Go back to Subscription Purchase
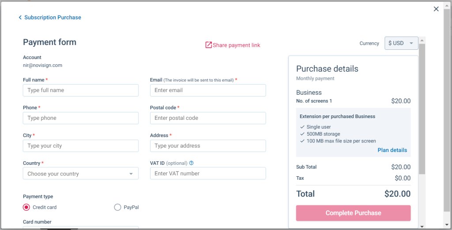Screen dimensions: 452x230 tap(53, 18)
